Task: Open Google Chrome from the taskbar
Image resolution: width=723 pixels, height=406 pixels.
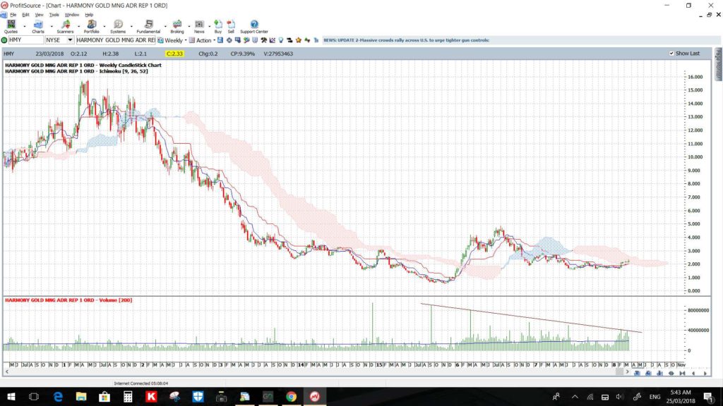Action: [x=291, y=396]
